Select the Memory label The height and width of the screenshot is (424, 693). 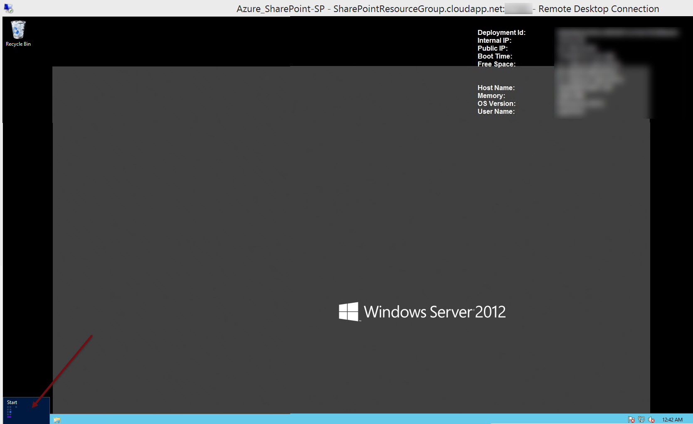point(491,96)
